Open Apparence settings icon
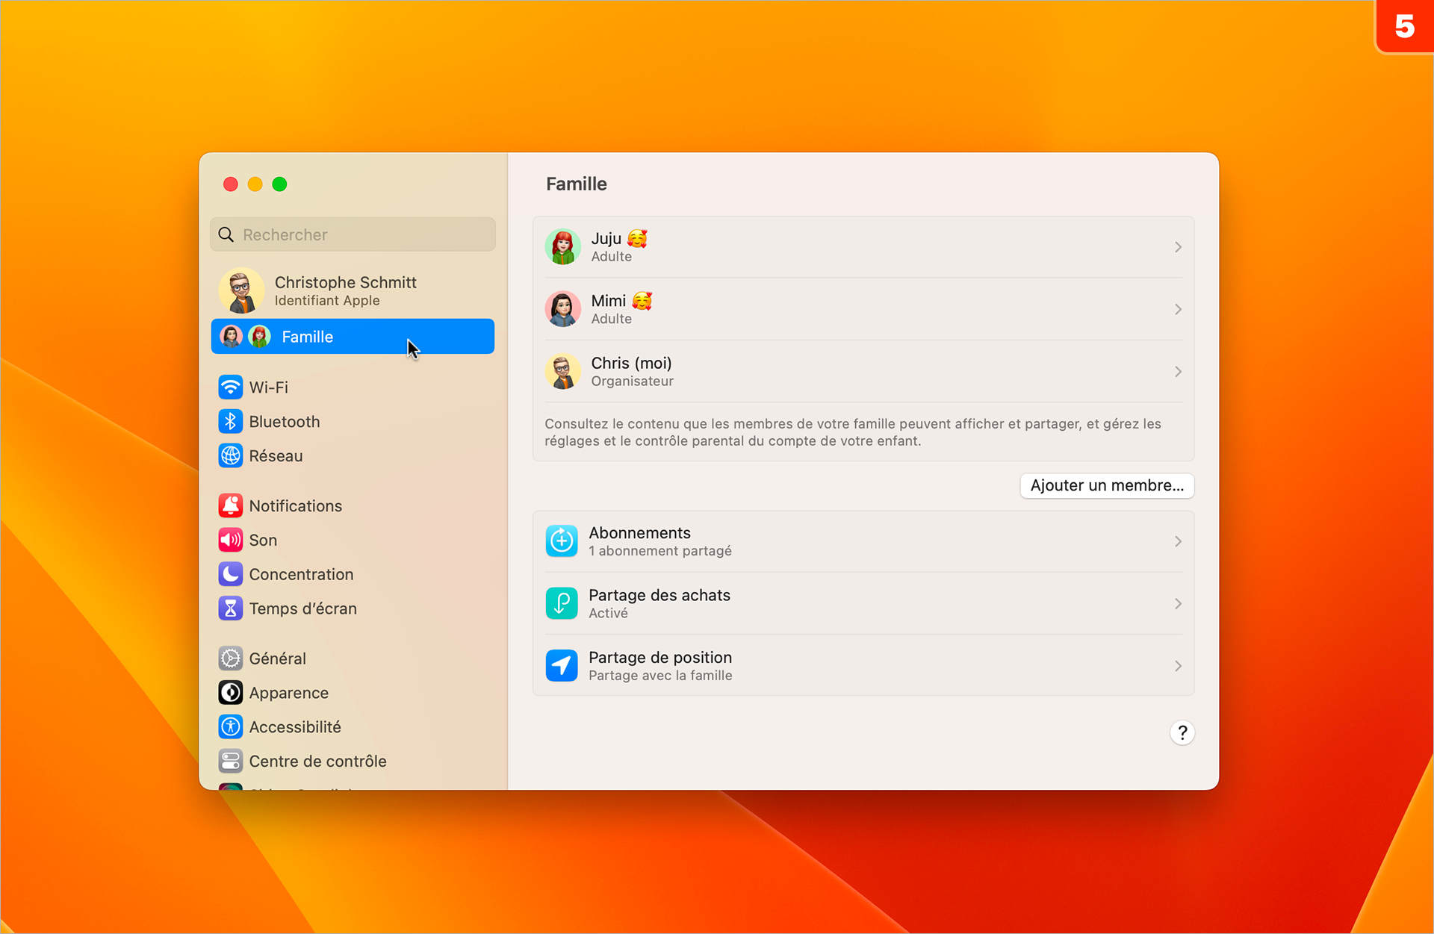 click(x=230, y=692)
